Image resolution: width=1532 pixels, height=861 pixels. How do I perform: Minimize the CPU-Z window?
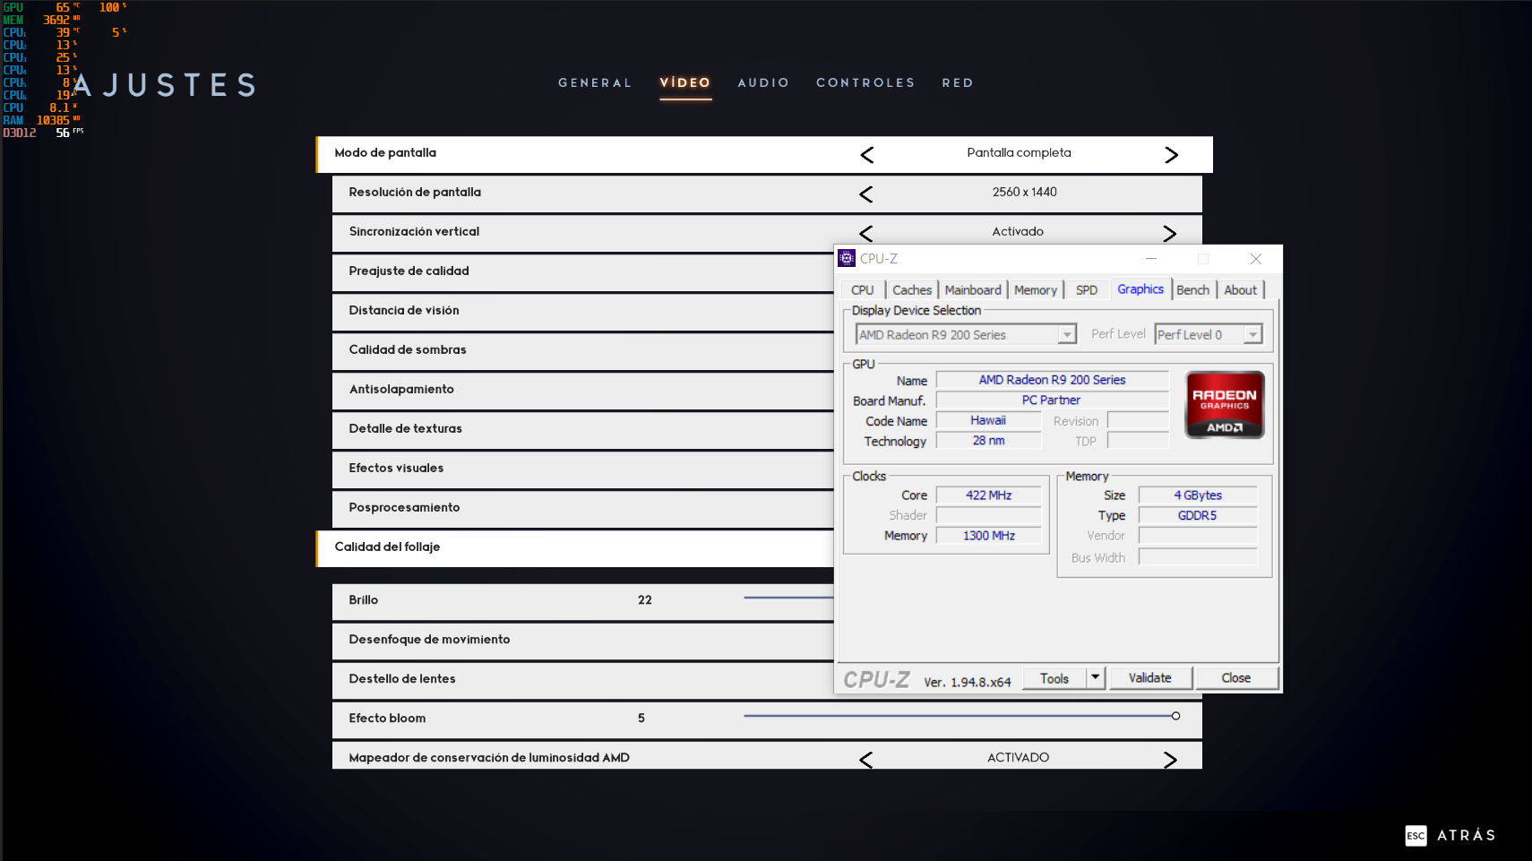1151,258
